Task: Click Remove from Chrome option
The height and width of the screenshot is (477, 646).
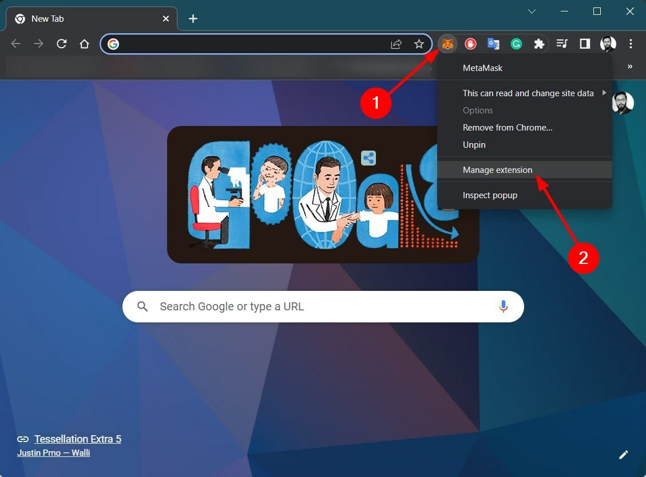Action: point(507,127)
